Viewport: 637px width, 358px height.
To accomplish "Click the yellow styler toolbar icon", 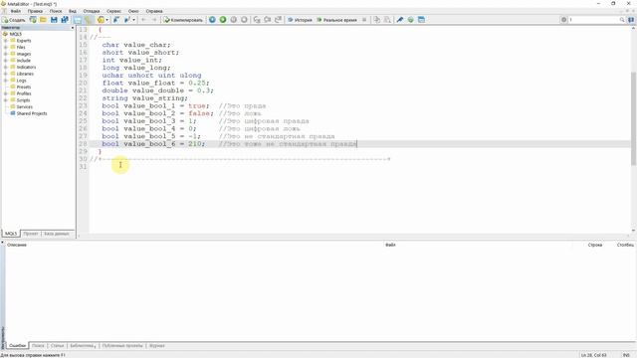I will 101,20.
